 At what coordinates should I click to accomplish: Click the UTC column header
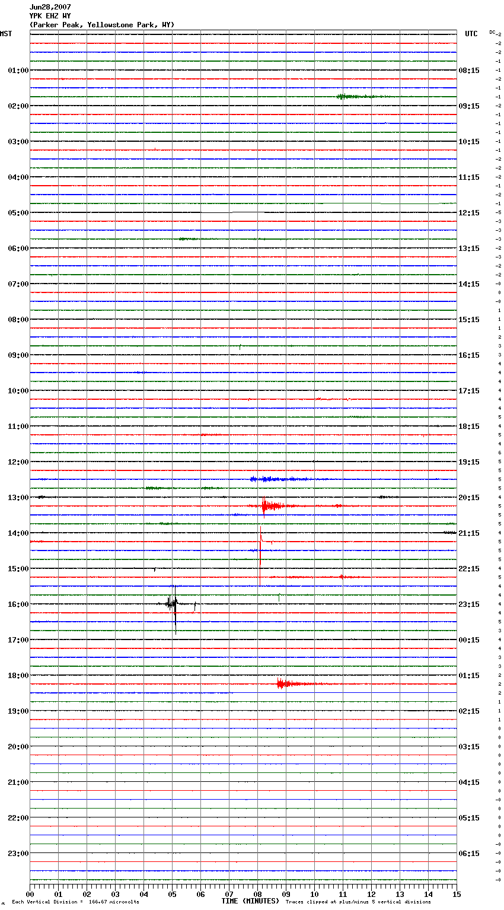471,34
